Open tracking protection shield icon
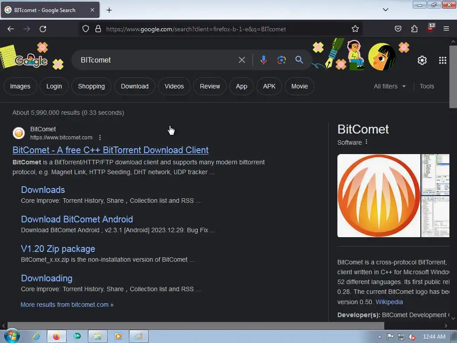The height and width of the screenshot is (343, 457). [x=85, y=29]
